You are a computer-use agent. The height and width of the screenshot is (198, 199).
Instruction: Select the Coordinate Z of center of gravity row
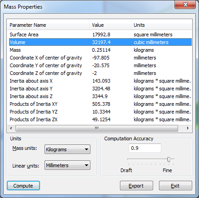[100, 73]
